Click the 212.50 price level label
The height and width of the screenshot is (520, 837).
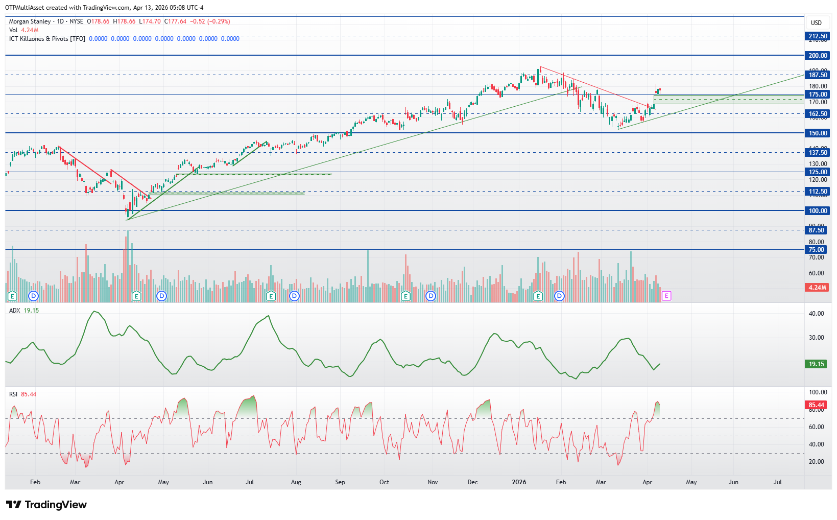pyautogui.click(x=818, y=36)
